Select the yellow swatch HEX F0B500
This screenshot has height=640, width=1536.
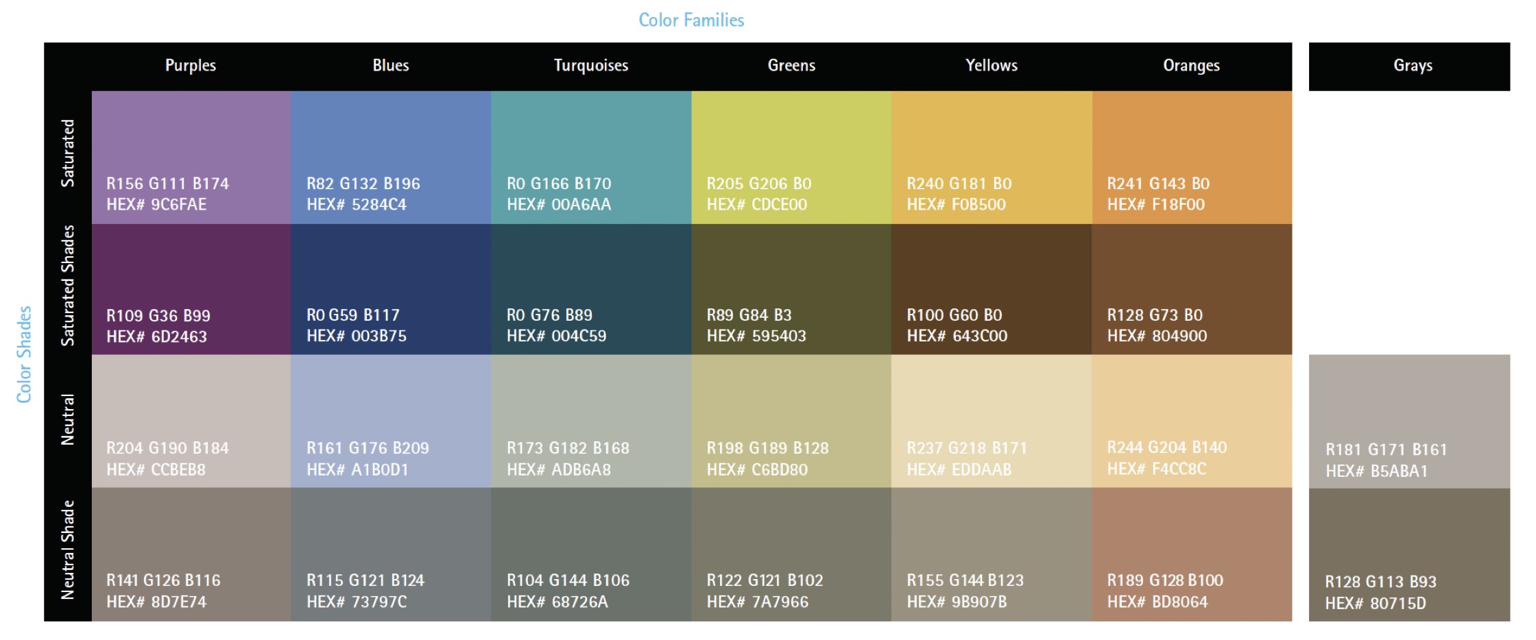point(991,157)
